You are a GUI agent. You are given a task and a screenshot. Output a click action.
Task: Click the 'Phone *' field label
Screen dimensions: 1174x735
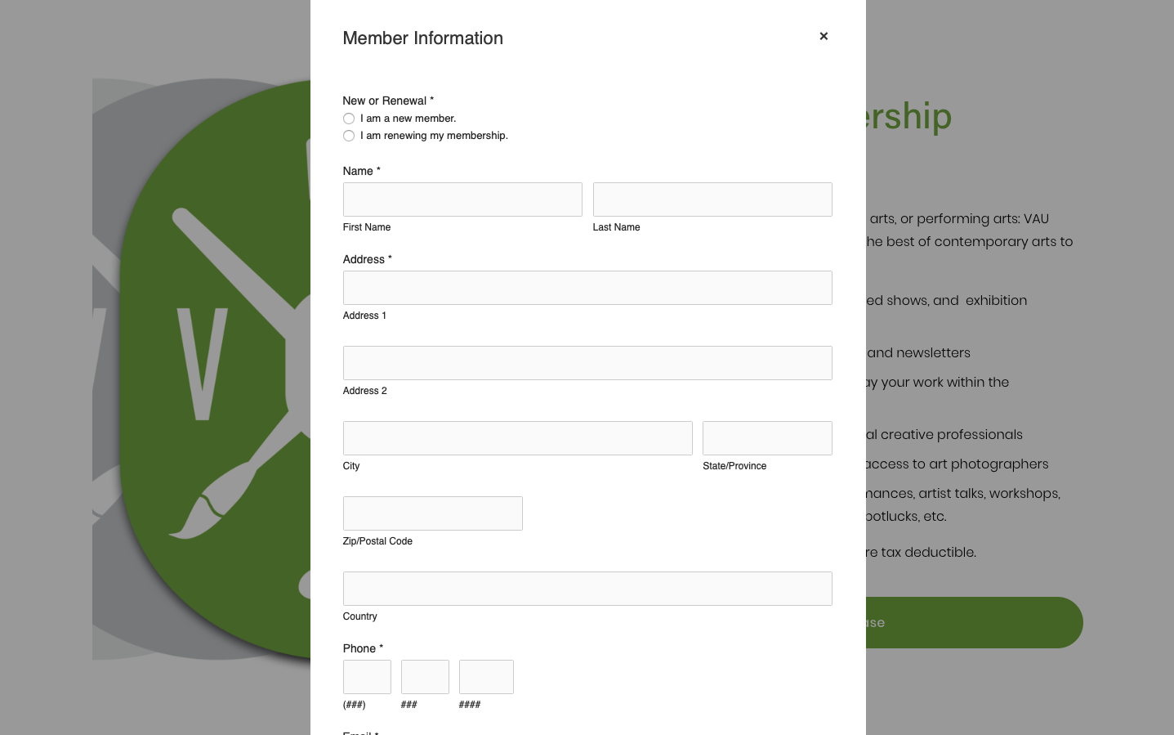(x=363, y=648)
